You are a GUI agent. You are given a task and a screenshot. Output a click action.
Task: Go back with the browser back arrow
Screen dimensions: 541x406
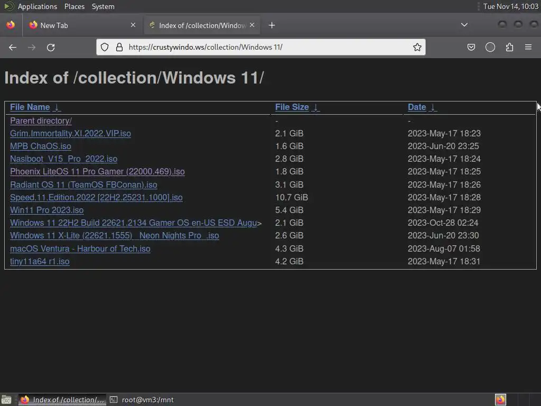13,47
